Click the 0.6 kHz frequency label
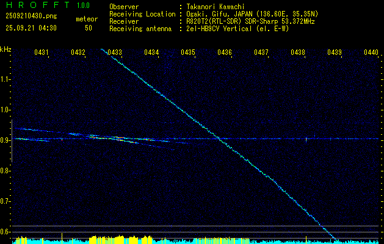This screenshot has width=384, height=244. (x=5, y=232)
